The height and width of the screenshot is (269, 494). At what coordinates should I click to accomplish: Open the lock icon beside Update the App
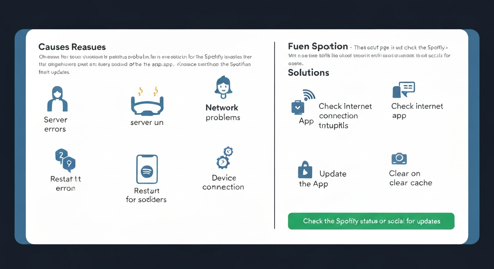tap(305, 170)
